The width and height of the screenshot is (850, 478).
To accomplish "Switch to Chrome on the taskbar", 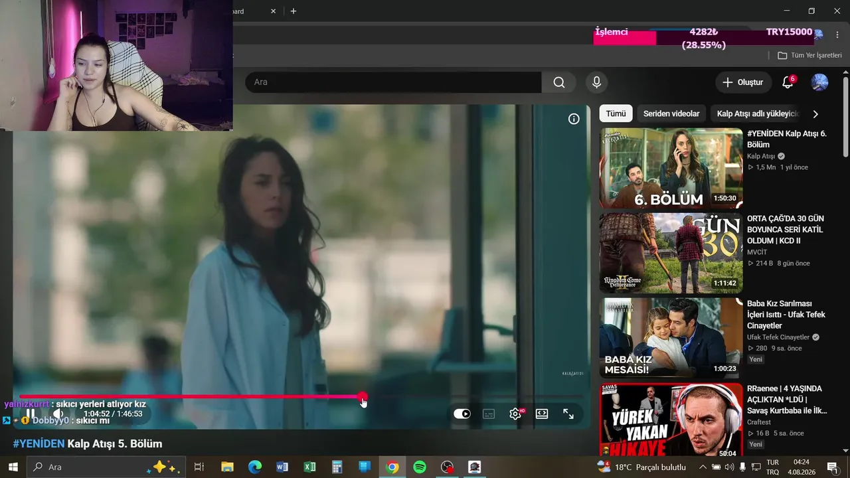I will coord(392,467).
